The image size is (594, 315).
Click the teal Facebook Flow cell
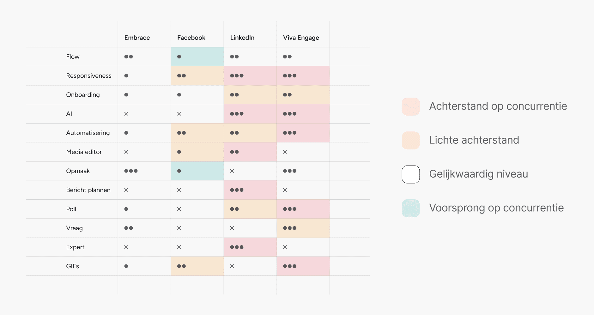(197, 57)
